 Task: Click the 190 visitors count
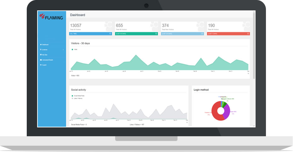point(211,26)
